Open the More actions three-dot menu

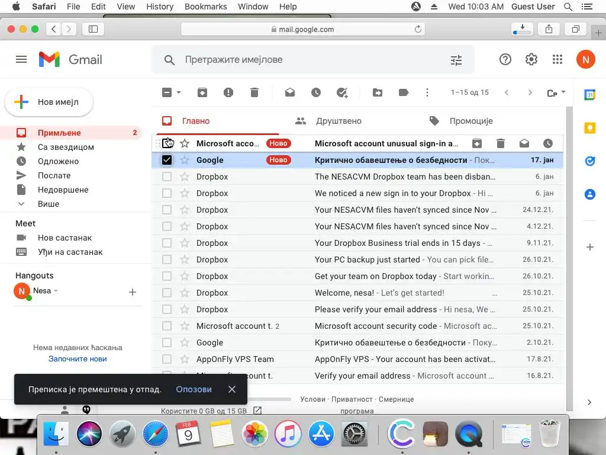427,92
